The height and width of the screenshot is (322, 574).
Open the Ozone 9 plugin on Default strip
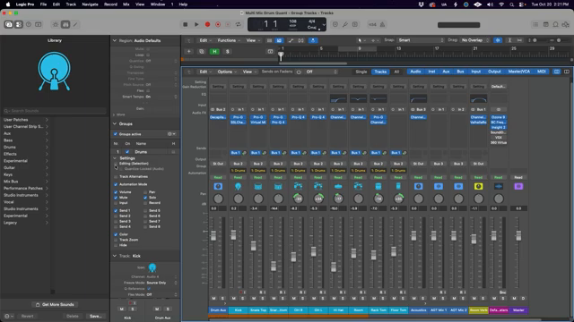click(x=499, y=117)
